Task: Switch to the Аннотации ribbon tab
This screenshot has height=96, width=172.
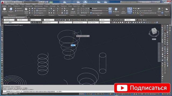Action: (53, 6)
